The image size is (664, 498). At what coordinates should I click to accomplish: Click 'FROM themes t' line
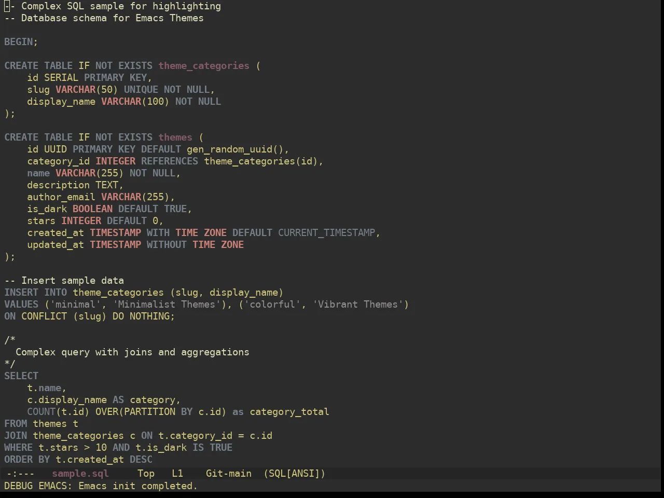tap(41, 424)
